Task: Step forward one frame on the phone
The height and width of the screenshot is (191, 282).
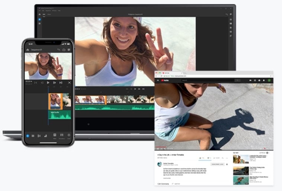Action: 54,82
